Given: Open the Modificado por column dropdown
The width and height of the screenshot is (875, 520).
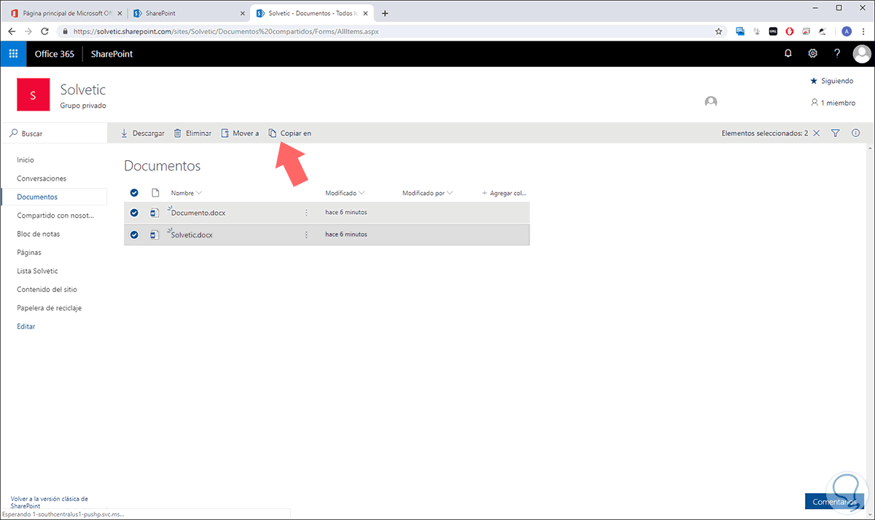Looking at the screenshot, I should (428, 193).
